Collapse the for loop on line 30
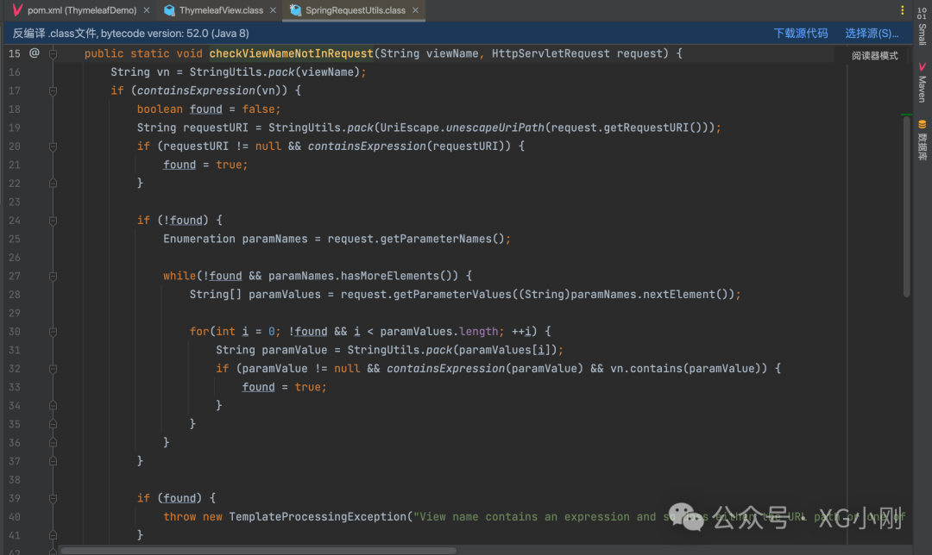The width and height of the screenshot is (932, 555). click(53, 332)
